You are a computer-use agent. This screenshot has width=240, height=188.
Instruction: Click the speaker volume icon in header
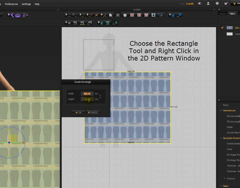click(199, 3)
